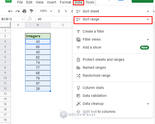Choose Add a slicer
Screen dimensions: 155x124
pos(113,48)
